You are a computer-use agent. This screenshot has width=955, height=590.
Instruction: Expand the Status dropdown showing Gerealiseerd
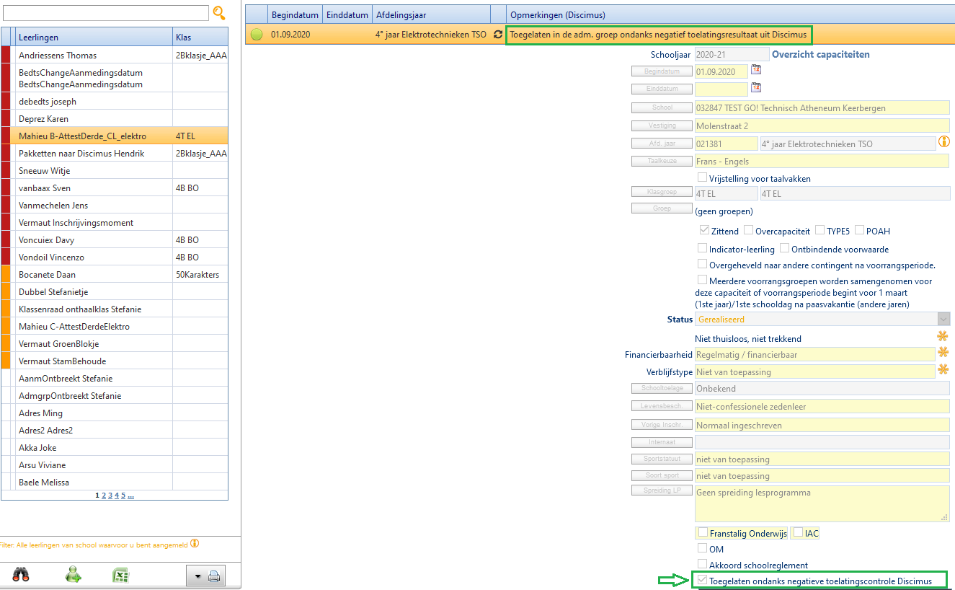[x=943, y=319]
